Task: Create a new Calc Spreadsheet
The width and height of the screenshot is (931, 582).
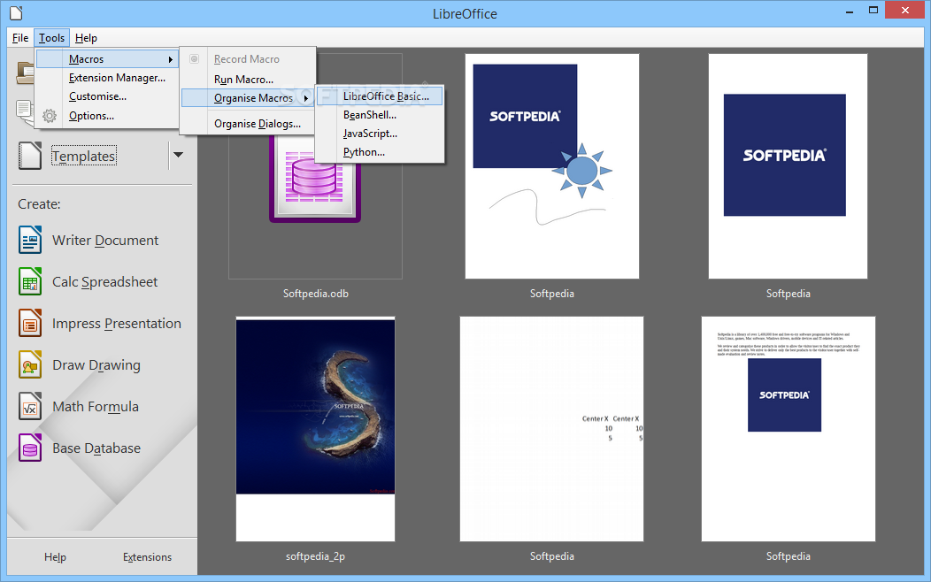Action: (104, 282)
